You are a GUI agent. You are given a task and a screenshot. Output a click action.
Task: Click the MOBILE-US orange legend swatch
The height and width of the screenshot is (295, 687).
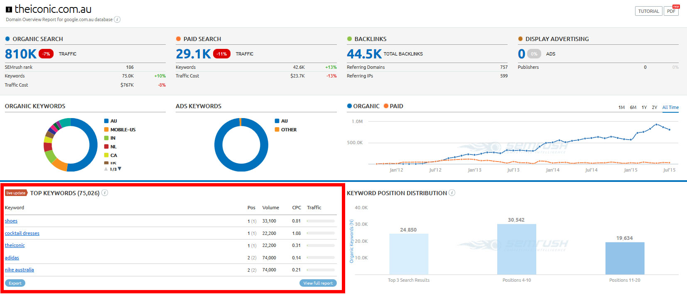[106, 130]
